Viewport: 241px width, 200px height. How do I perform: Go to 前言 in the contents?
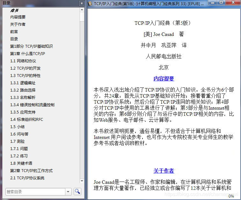(x=14, y=32)
